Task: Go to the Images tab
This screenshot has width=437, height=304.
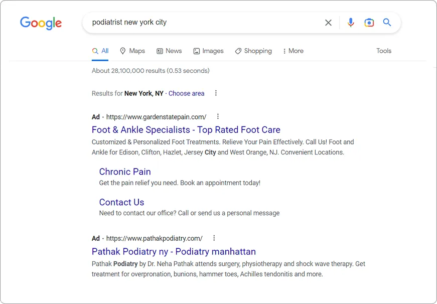Action: coord(208,51)
